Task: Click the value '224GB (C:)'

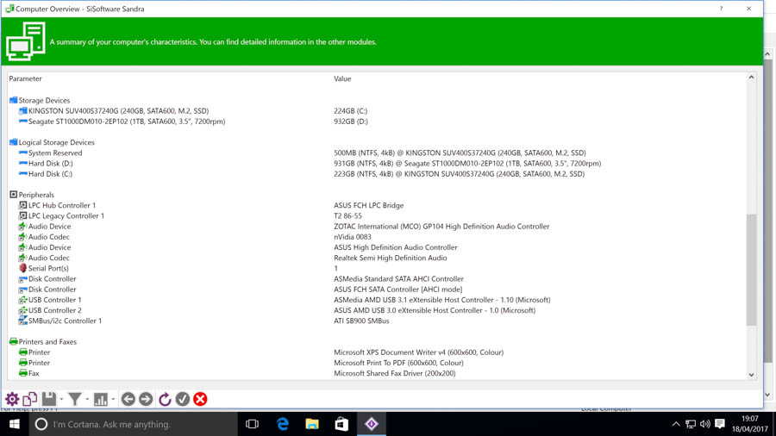Action: pos(351,111)
